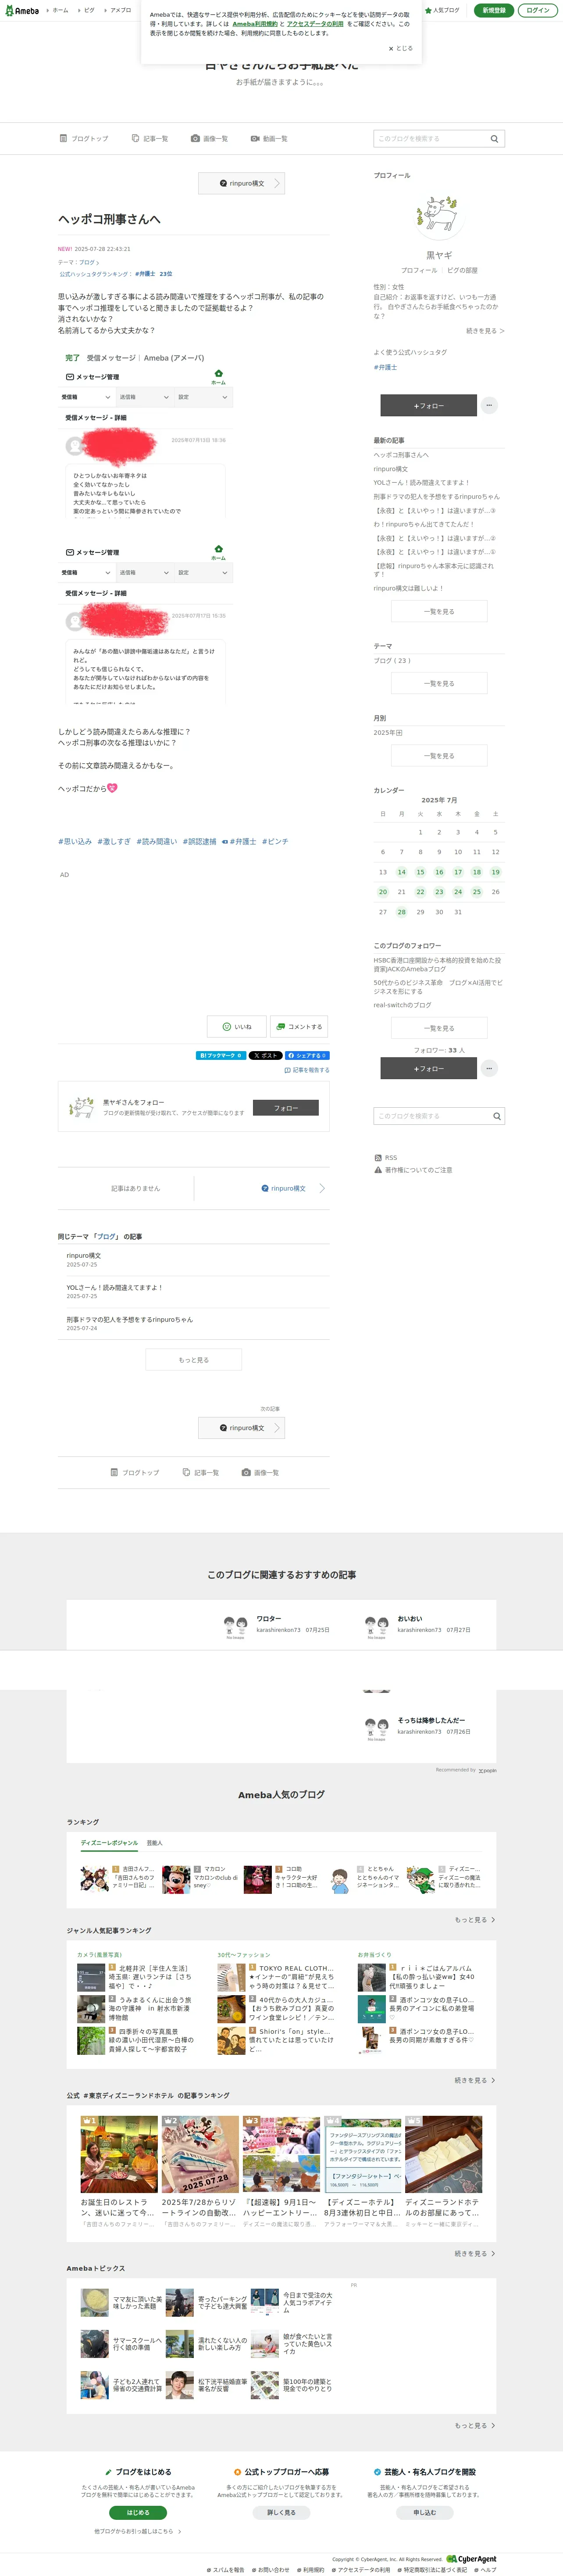The image size is (563, 2576).
Task: Open the more options dots beside upper follow
Action: 489,406
